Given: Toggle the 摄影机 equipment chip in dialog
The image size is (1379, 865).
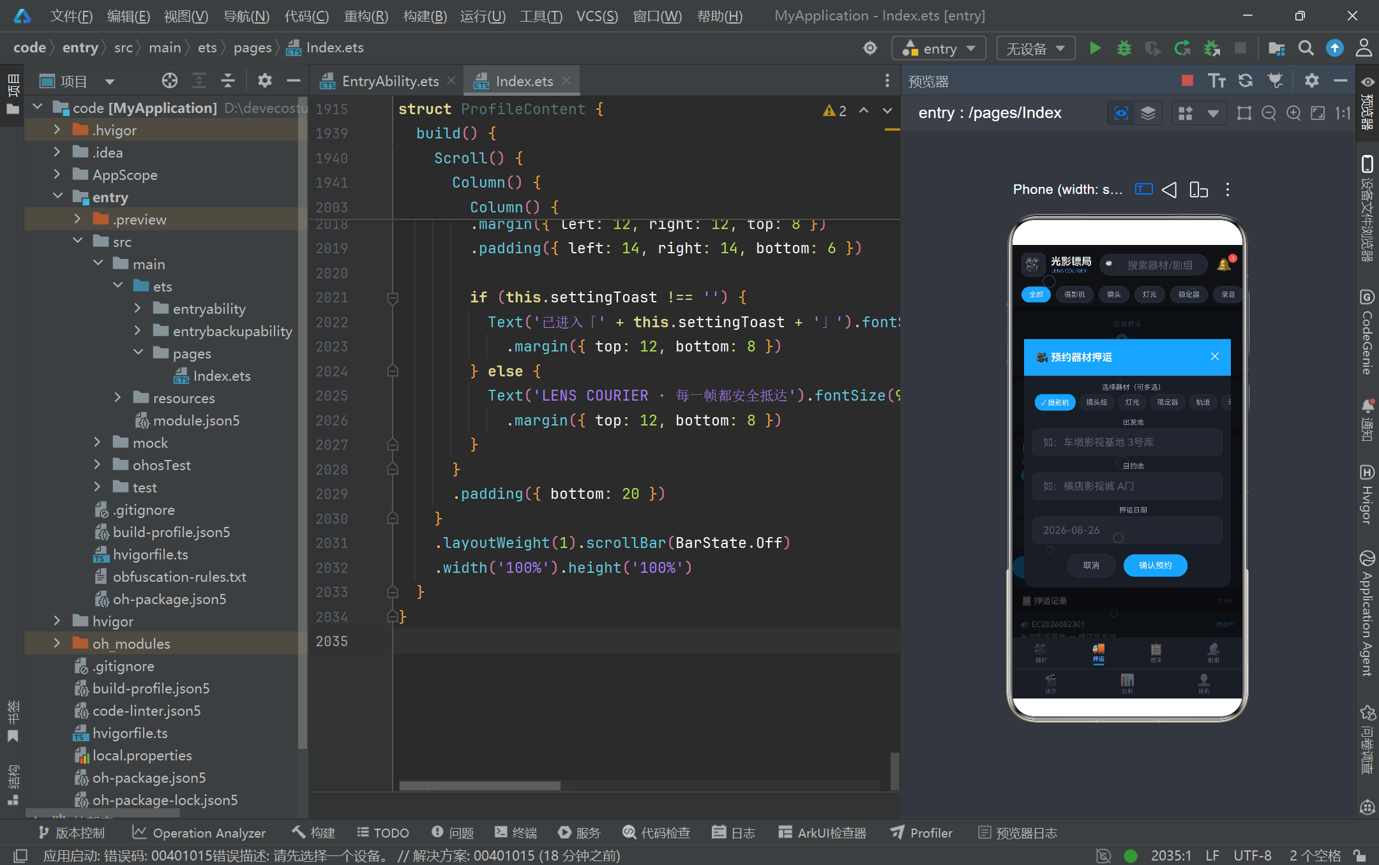Looking at the screenshot, I should tap(1055, 403).
